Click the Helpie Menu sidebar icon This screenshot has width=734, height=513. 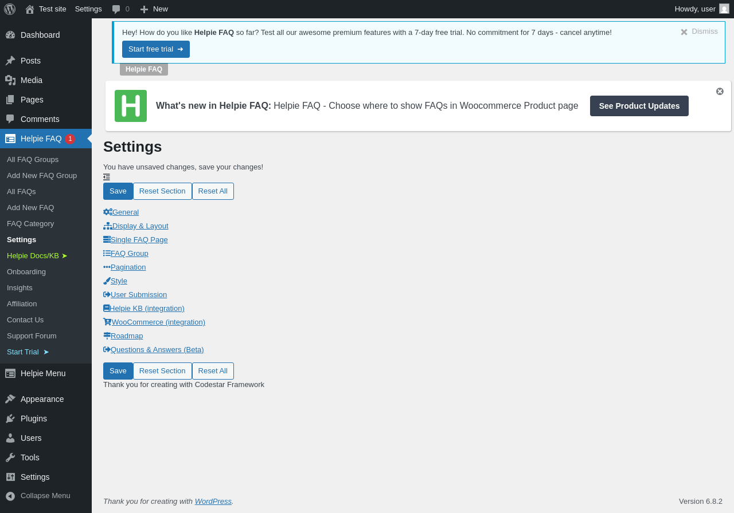pyautogui.click(x=10, y=373)
